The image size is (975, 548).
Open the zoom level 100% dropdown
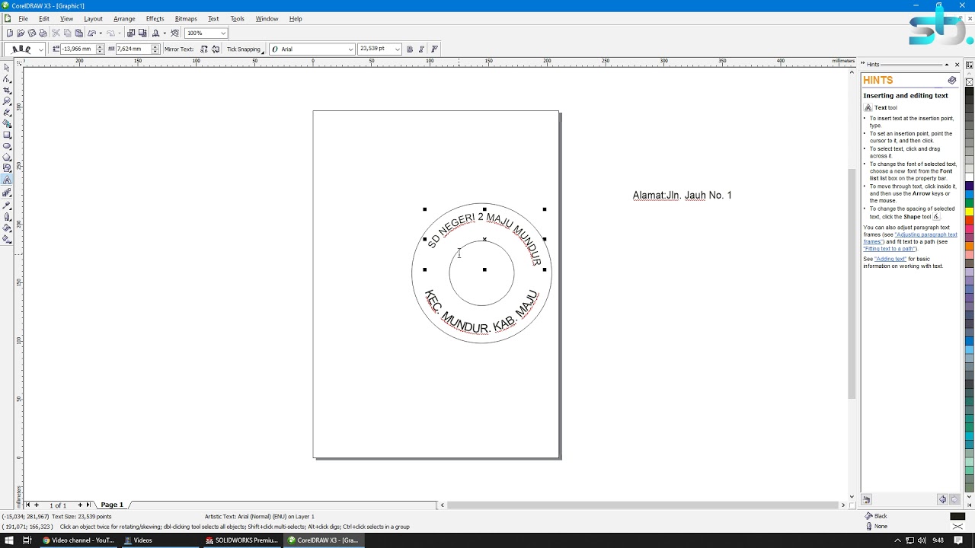[x=222, y=33]
